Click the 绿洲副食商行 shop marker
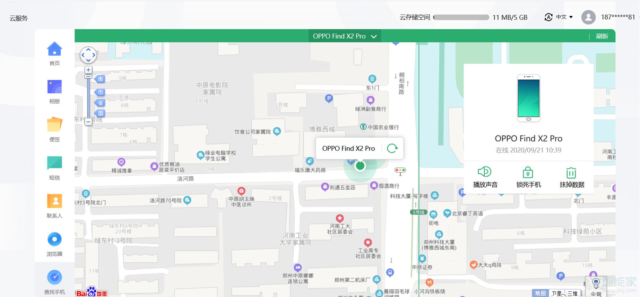 (x=370, y=100)
